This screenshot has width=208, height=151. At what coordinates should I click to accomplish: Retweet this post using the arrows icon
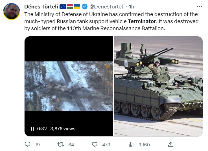tap(61, 145)
